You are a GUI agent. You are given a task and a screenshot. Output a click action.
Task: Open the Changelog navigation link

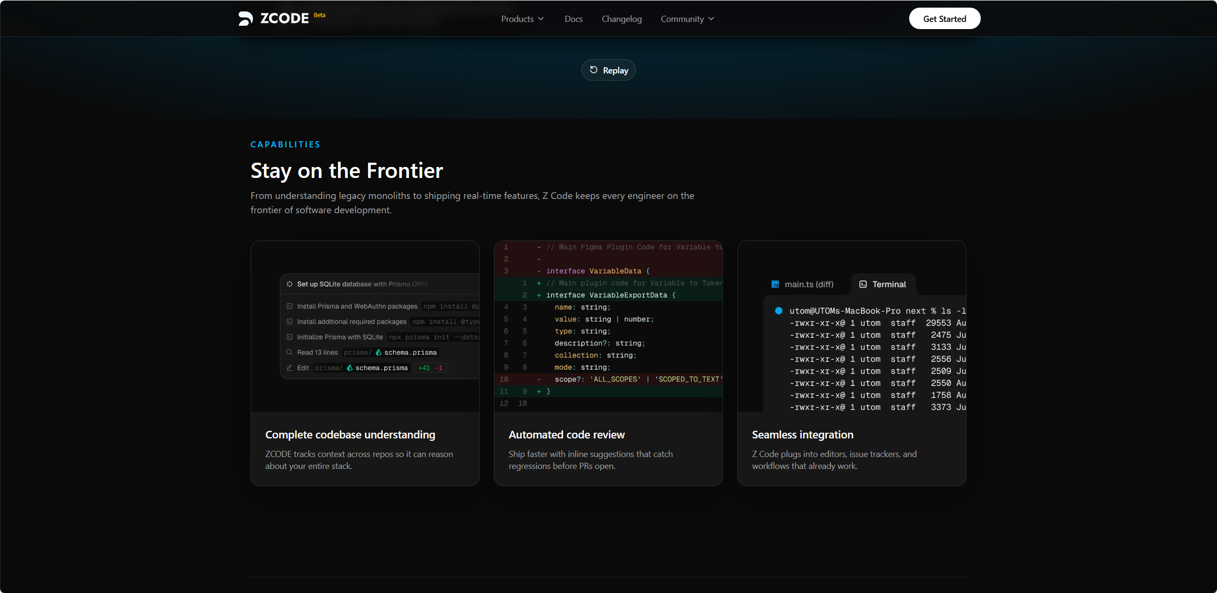[x=621, y=19]
